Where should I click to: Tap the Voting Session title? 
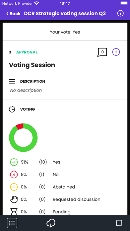32,65
